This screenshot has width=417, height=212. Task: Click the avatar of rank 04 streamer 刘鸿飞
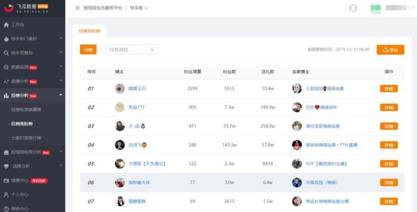120,145
